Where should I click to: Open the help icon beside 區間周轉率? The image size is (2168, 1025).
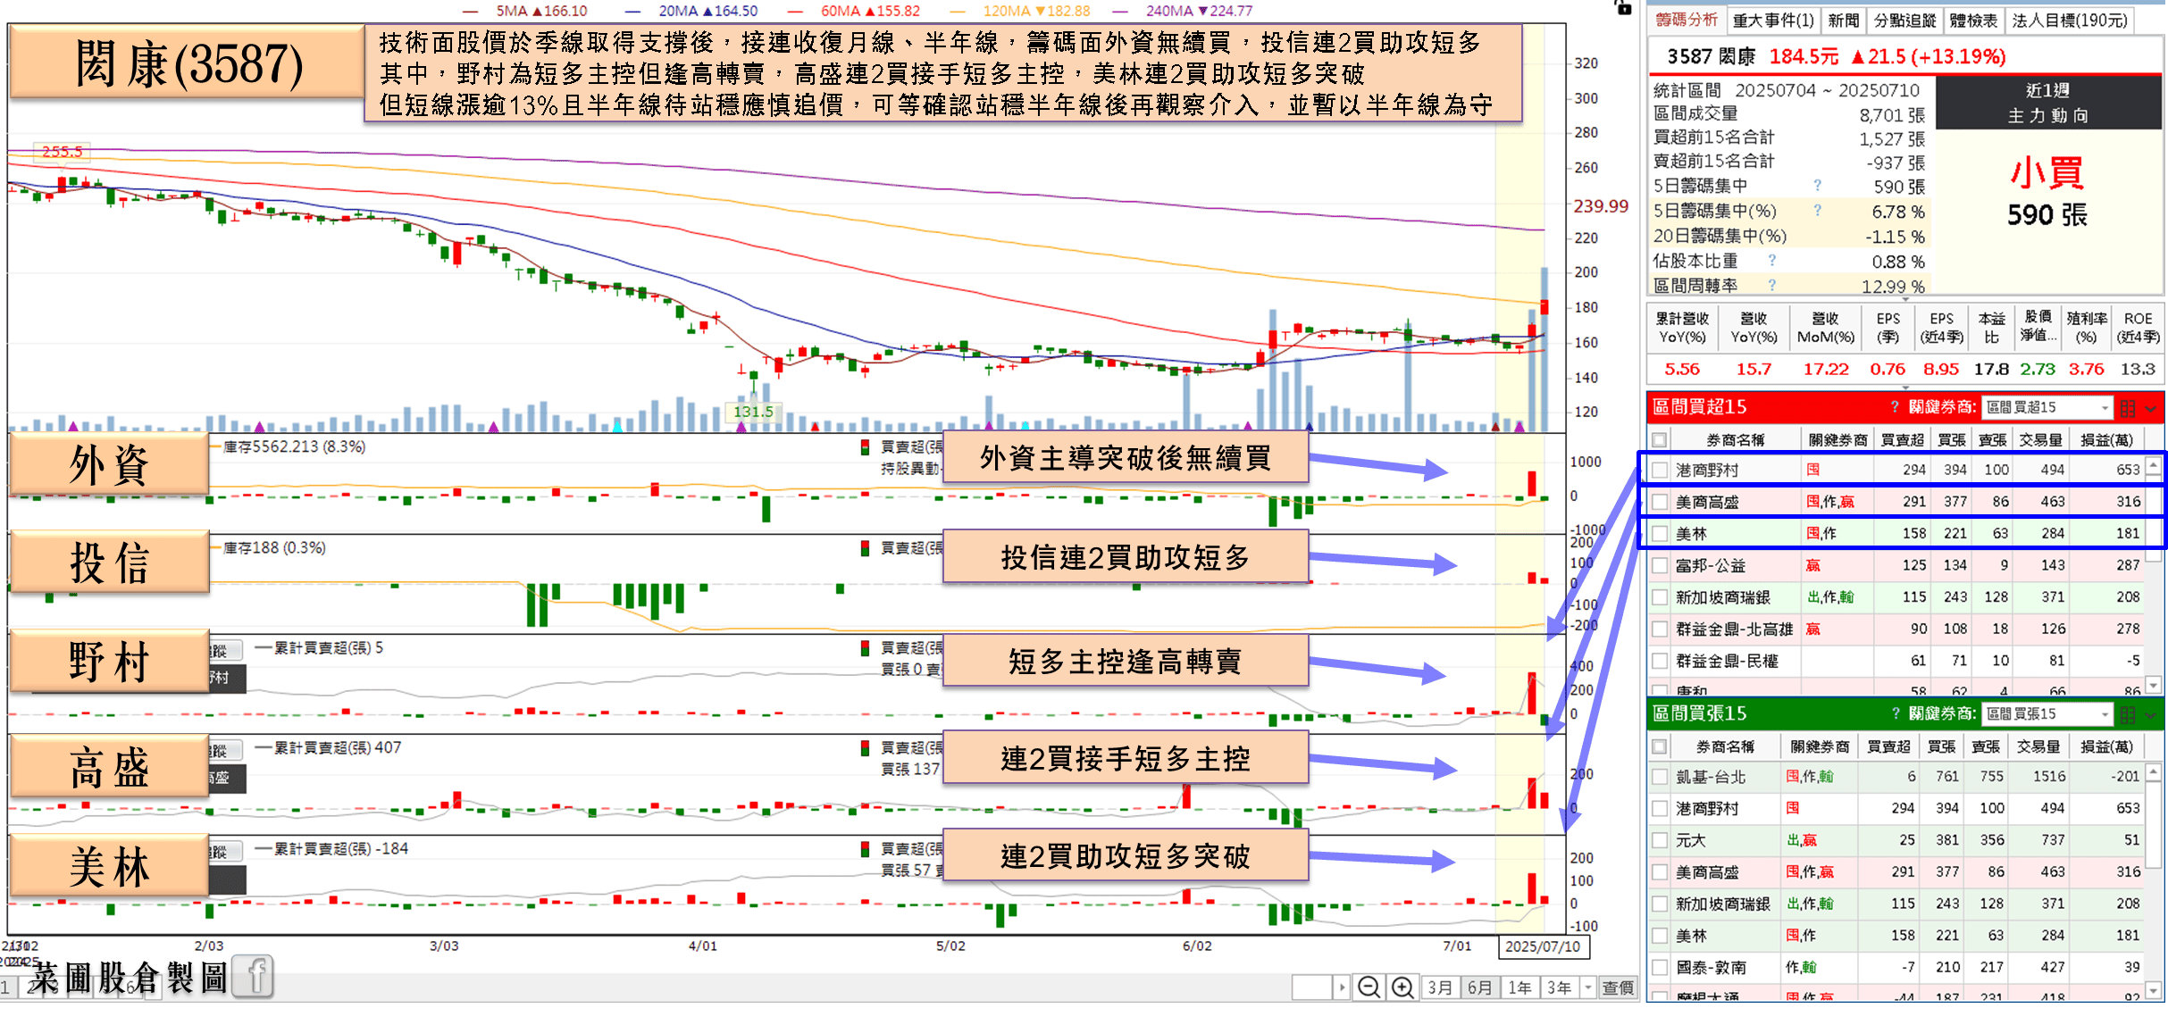click(1772, 286)
